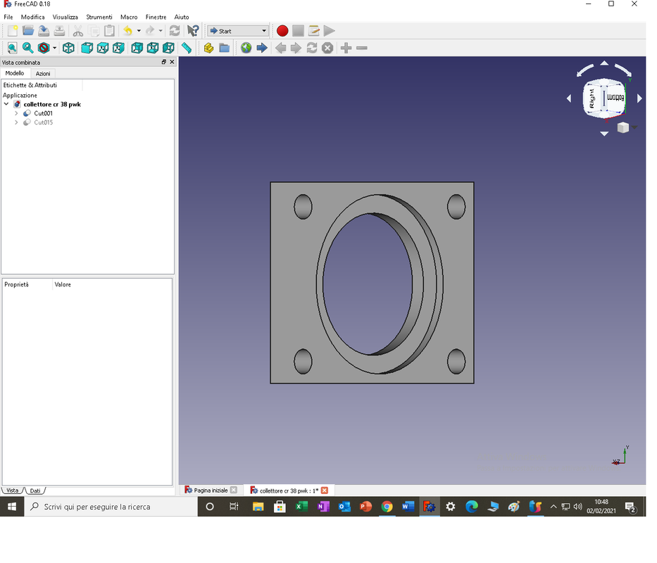Set the isometric view

(x=69, y=48)
